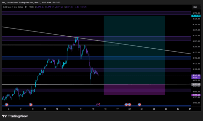Click the change value -6.83 (-0.17%)
The image size is (203, 121).
[x=81, y=7]
